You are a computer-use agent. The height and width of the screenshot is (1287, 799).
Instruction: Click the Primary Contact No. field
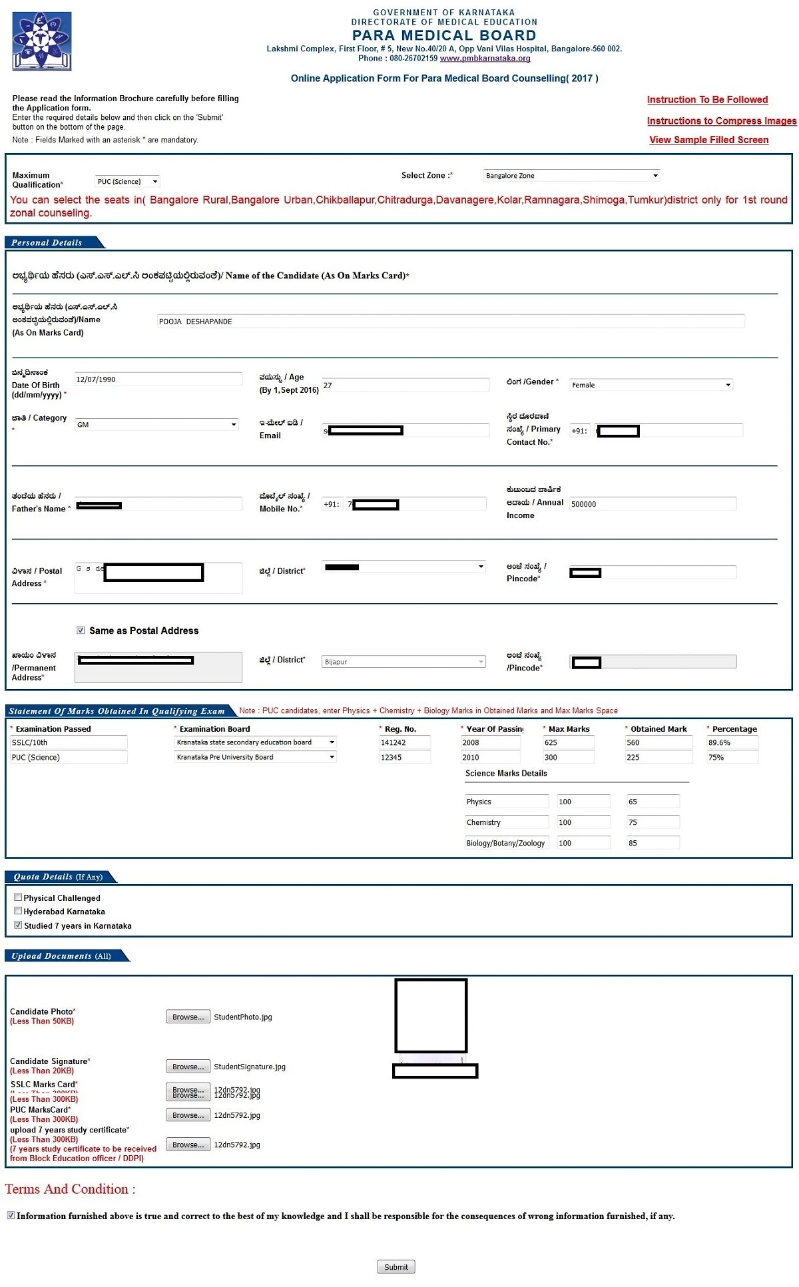[x=669, y=431]
